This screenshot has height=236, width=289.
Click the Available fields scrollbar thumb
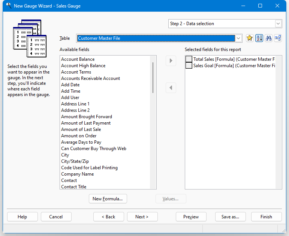[153, 78]
